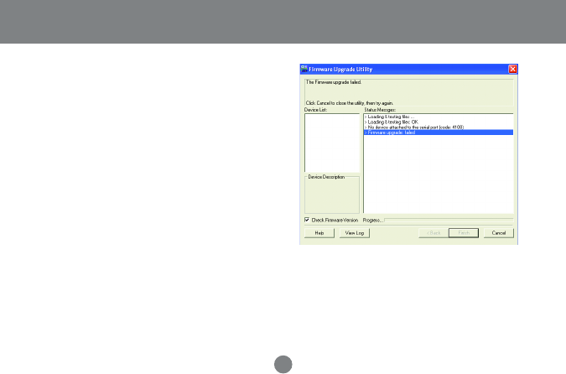Click the Firmware Upgrade Utility title bar icon

pos(304,69)
